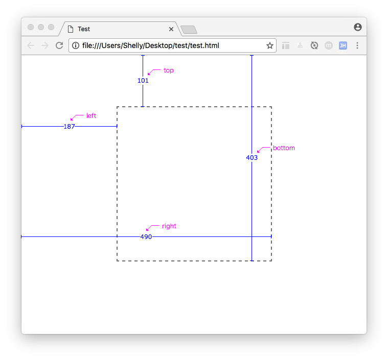Click the browser forward arrow
This screenshot has width=388, height=359.
click(x=45, y=45)
